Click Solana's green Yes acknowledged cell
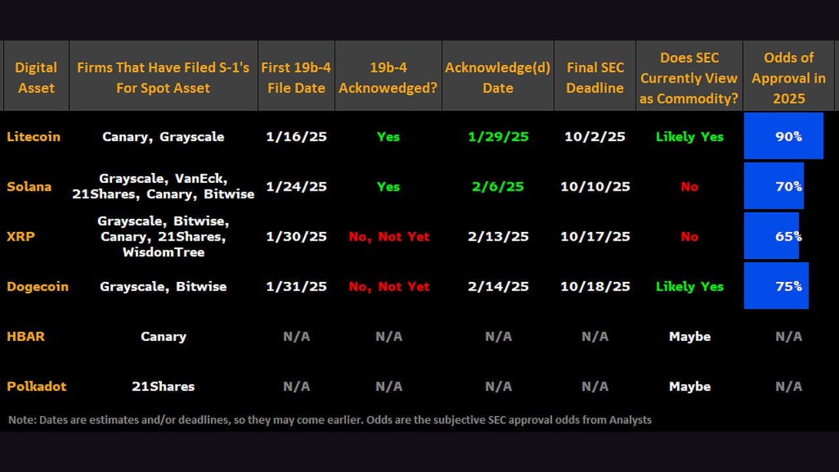839x472 pixels. 388,186
